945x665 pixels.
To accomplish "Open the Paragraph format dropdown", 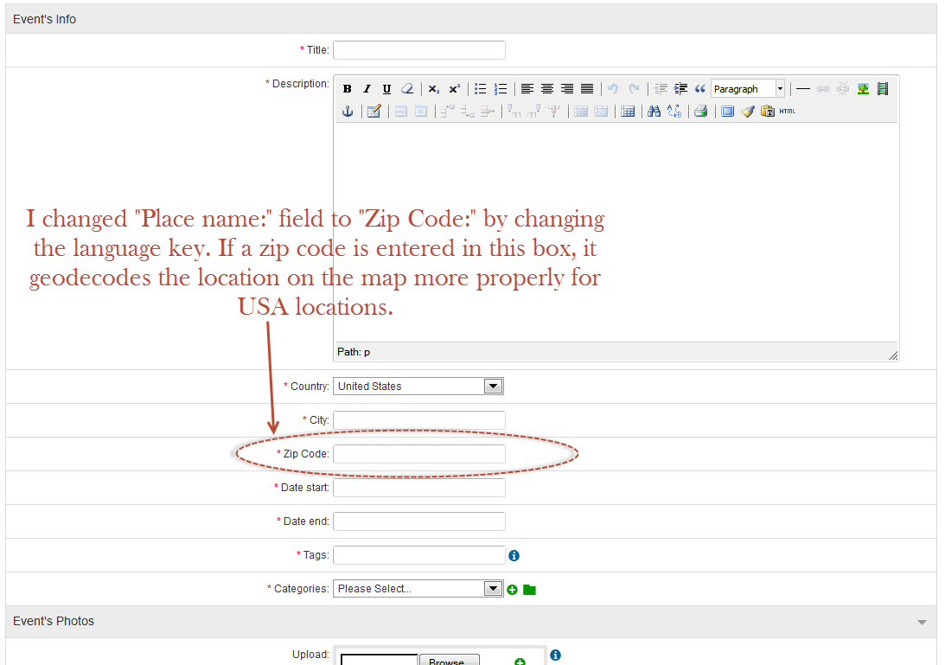I will click(x=748, y=89).
